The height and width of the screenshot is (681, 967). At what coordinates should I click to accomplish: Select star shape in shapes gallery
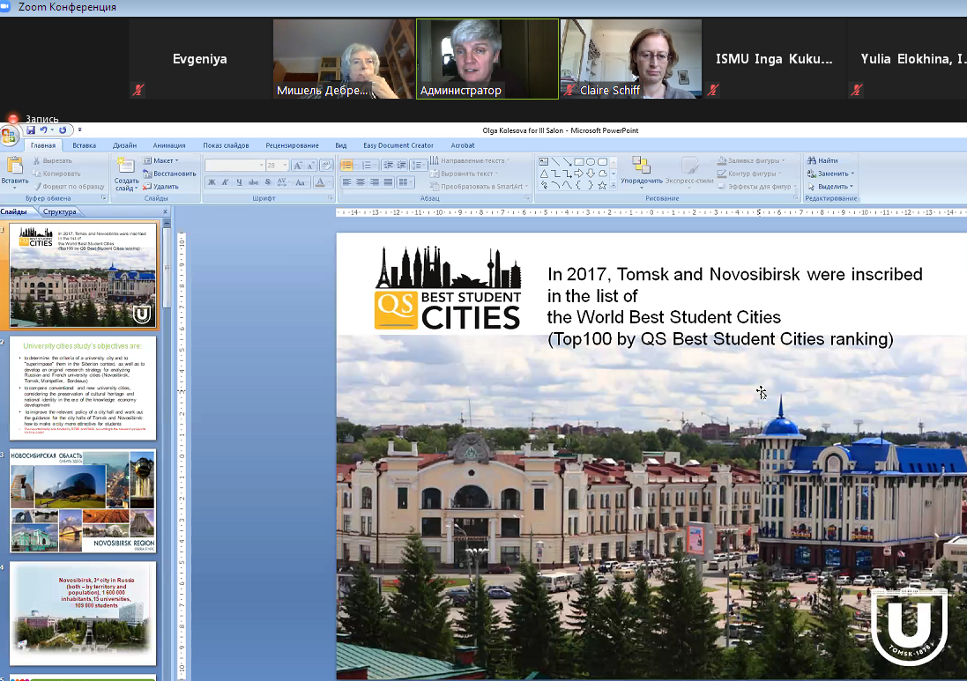602,185
